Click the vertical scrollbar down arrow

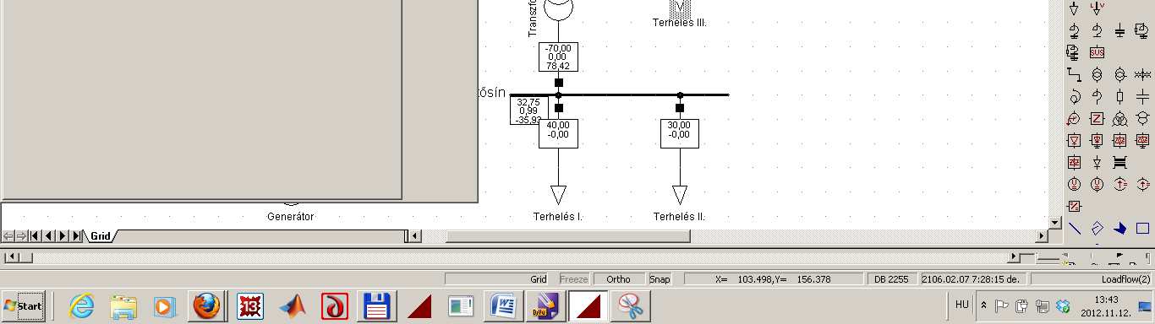(1054, 223)
